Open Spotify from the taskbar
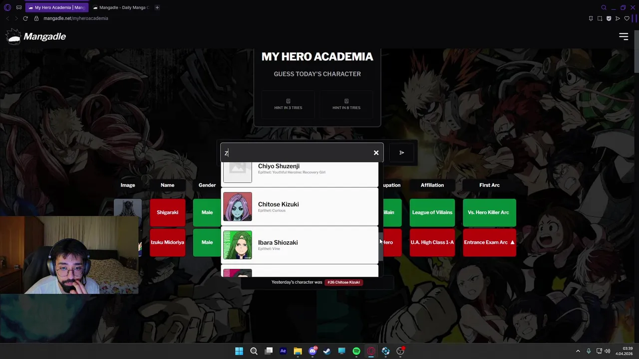 point(356,351)
